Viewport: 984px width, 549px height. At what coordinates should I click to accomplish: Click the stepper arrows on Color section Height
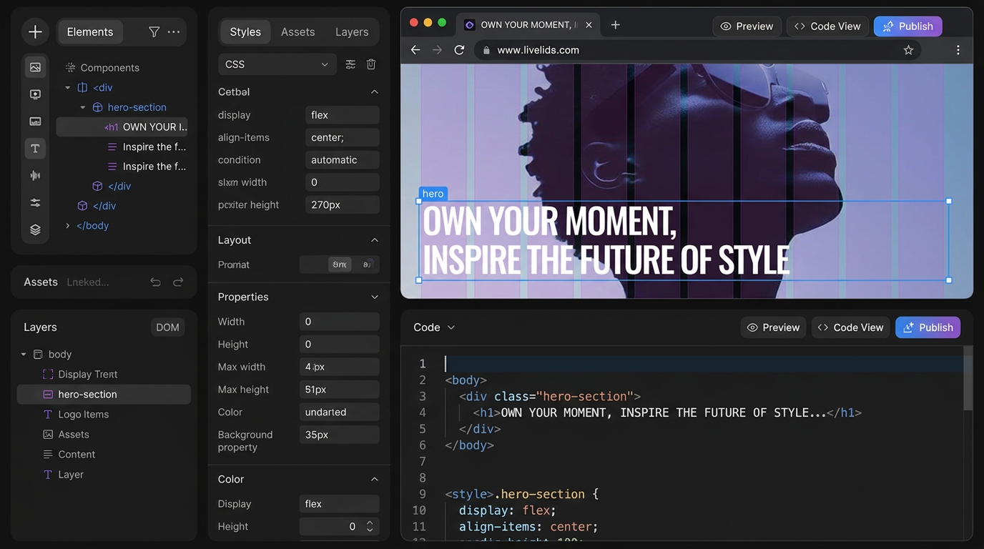(x=370, y=527)
